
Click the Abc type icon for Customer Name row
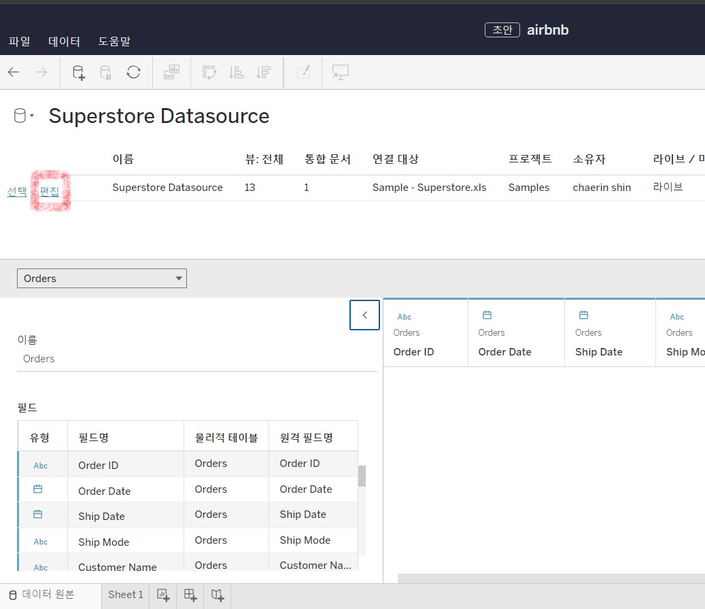[41, 568]
